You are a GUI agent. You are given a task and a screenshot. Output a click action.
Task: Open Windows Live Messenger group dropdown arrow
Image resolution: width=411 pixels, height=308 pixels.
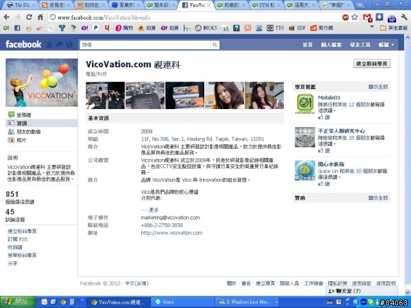tap(277, 302)
